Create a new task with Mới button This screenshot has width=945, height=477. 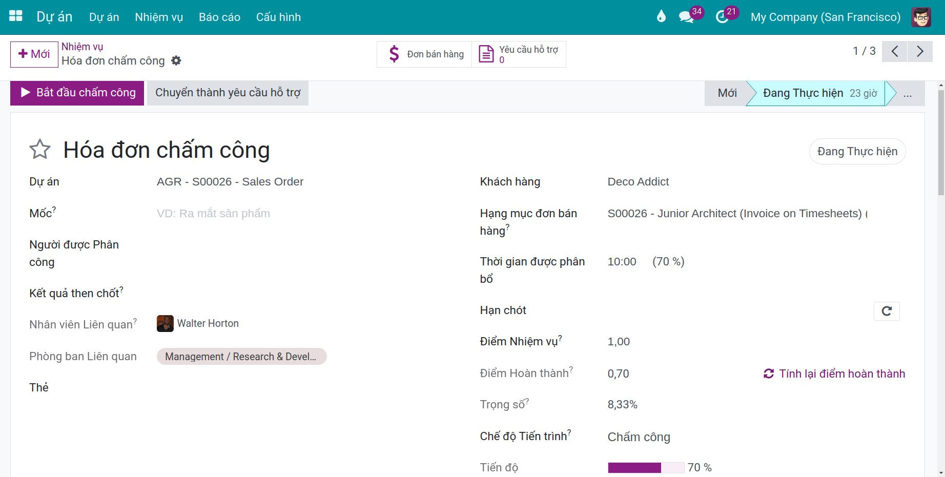34,54
